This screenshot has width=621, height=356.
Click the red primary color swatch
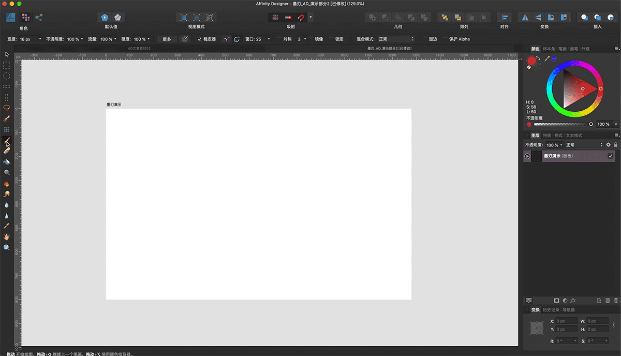pyautogui.click(x=531, y=61)
